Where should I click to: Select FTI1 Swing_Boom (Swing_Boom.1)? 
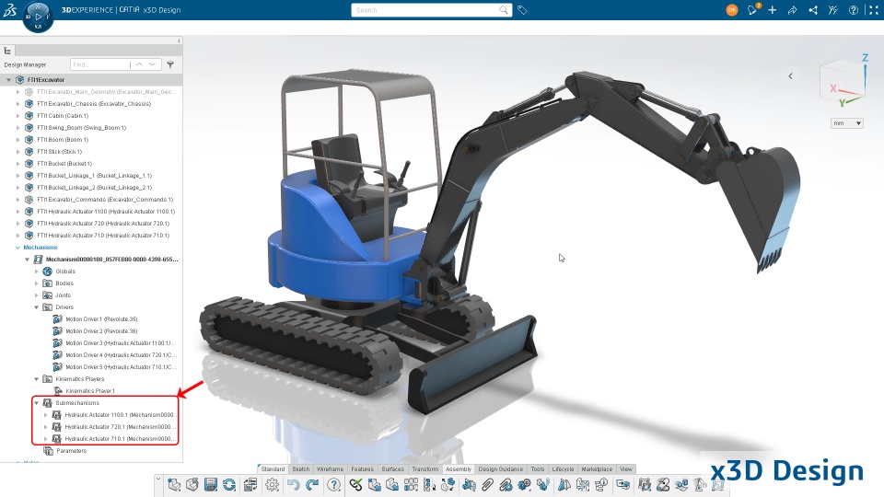(x=82, y=128)
